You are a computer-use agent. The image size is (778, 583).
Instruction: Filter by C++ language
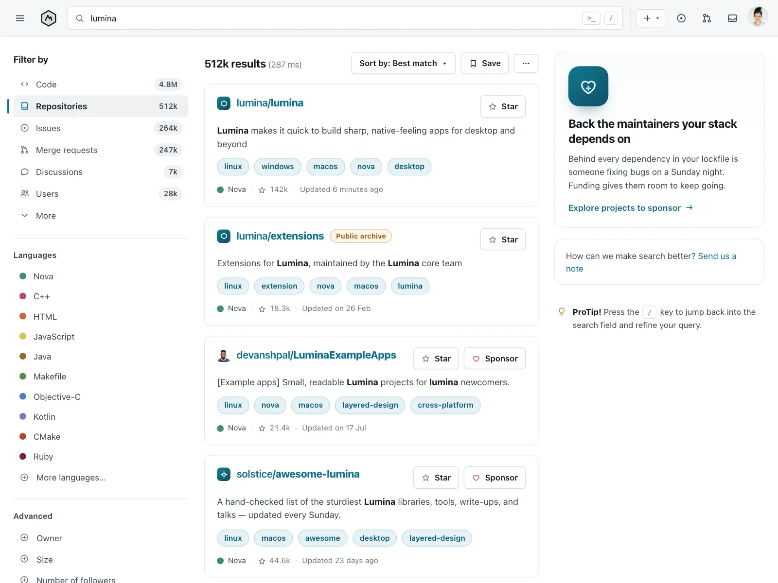click(35, 296)
